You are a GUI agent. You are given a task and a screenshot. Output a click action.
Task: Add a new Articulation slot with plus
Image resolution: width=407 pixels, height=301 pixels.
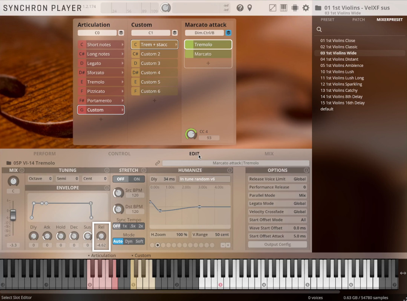pos(101,119)
